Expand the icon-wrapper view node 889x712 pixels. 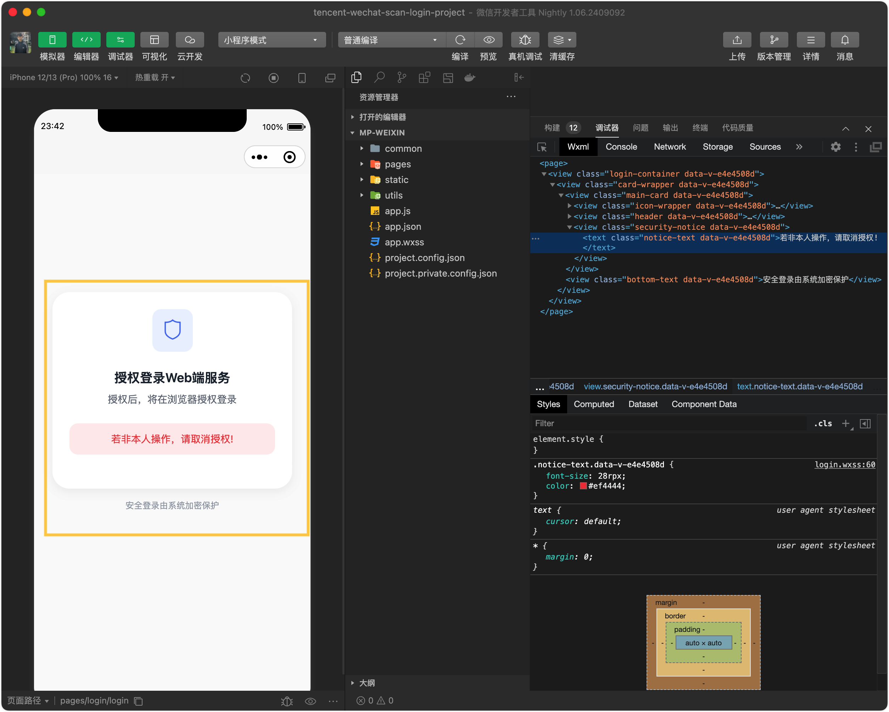(x=569, y=205)
